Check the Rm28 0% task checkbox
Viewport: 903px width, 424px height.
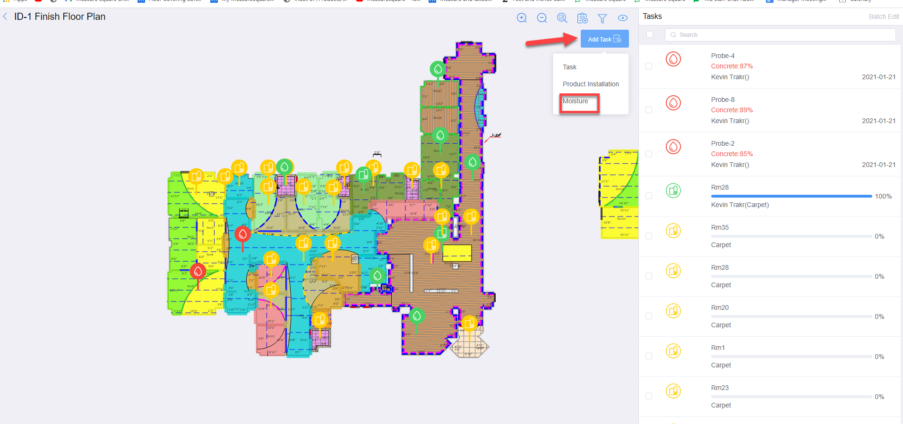649,276
